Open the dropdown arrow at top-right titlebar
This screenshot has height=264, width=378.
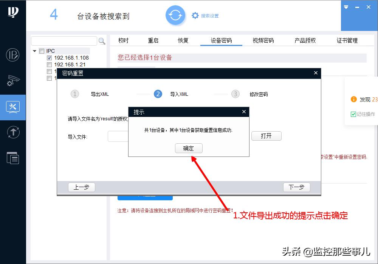click(x=345, y=7)
